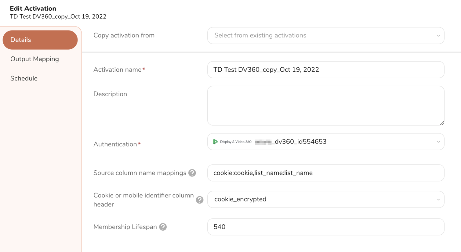Viewport: 461px width, 252px height.
Task: Click the Authentication dropdown chevron arrow
Action: (438, 142)
